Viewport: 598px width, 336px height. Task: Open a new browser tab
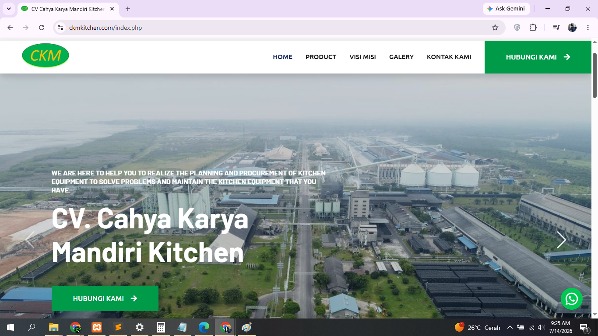coord(128,9)
